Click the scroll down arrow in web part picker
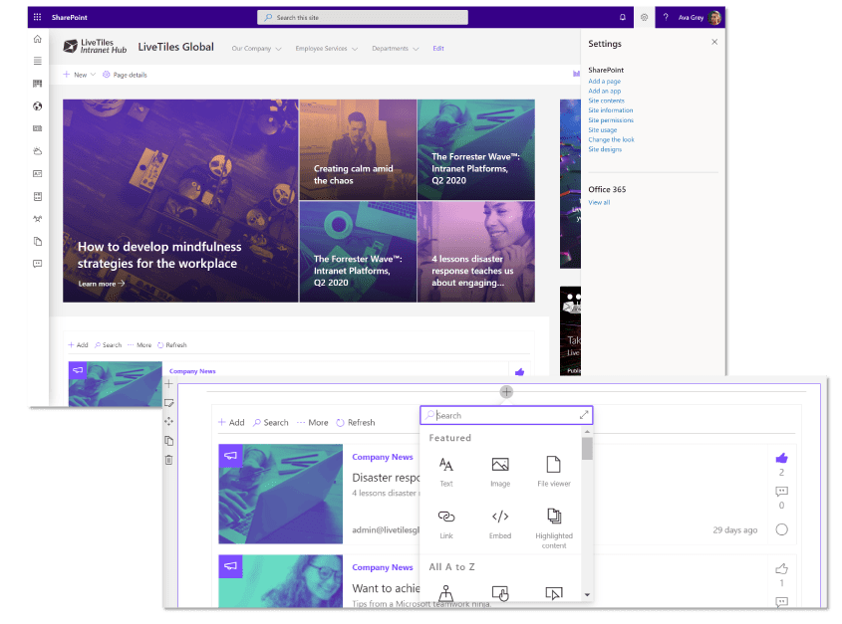Viewport: 842px width, 624px height. (587, 594)
